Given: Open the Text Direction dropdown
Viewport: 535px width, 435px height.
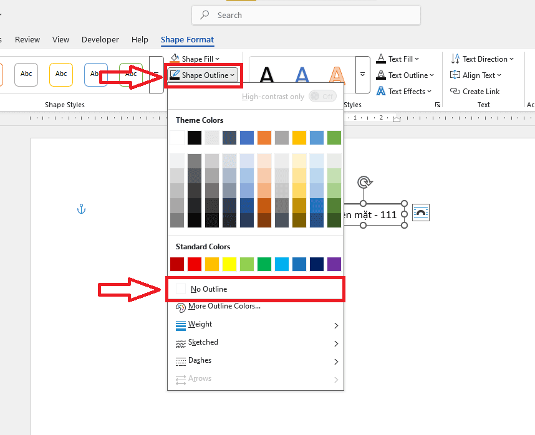Looking at the screenshot, I should tap(483, 59).
